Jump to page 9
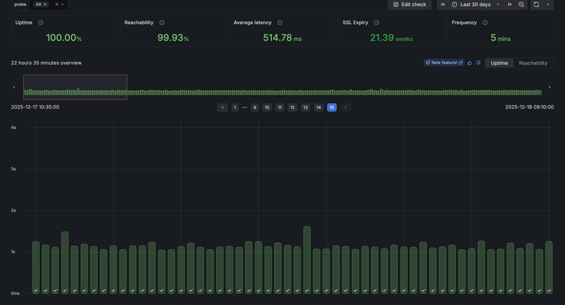565x305 pixels. 255,108
